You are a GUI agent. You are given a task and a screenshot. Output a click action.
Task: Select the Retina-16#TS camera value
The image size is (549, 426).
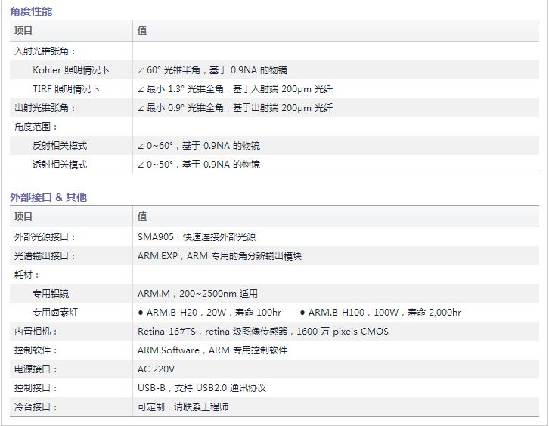coord(263,332)
